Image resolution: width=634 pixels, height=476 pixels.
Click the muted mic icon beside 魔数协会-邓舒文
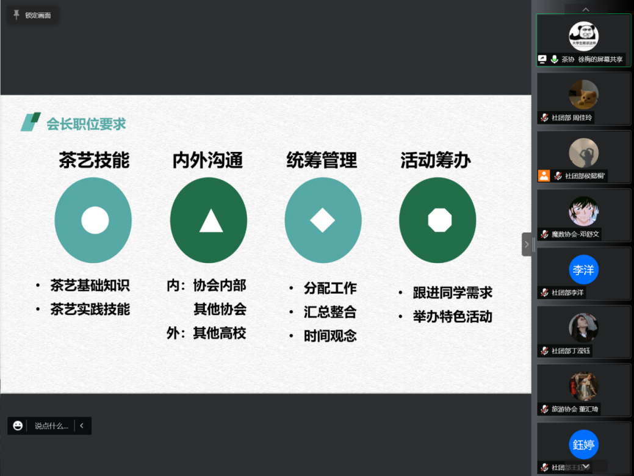coord(544,234)
